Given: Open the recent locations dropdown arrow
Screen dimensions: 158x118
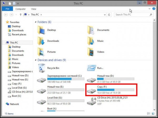Looking at the screenshot, I should (x=16, y=15).
